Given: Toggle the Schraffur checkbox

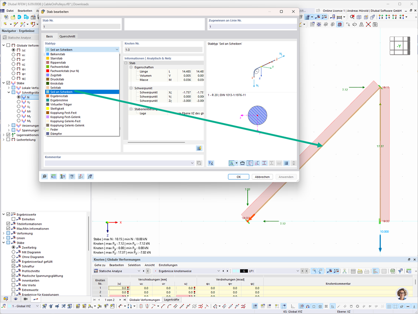Looking at the screenshot, I should pyautogui.click(x=13, y=266).
